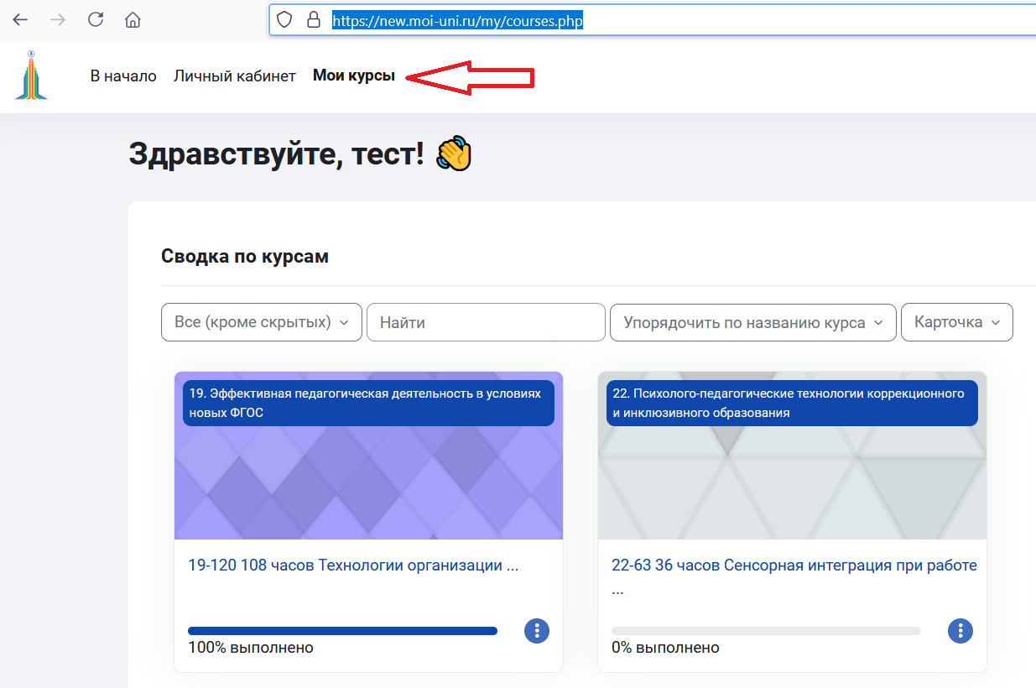Open three-dot menu for course 19-120

coord(537,631)
